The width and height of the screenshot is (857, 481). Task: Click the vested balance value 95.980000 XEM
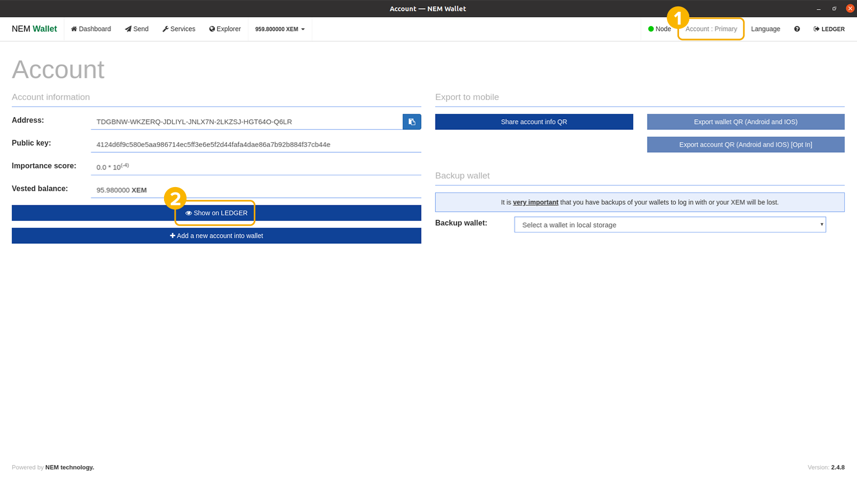[121, 190]
